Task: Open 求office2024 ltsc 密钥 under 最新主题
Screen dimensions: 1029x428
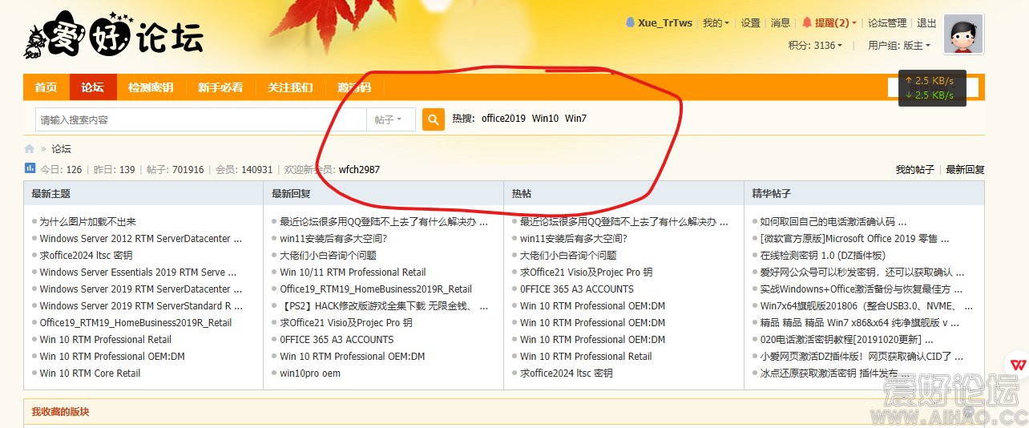Action: click(x=86, y=256)
